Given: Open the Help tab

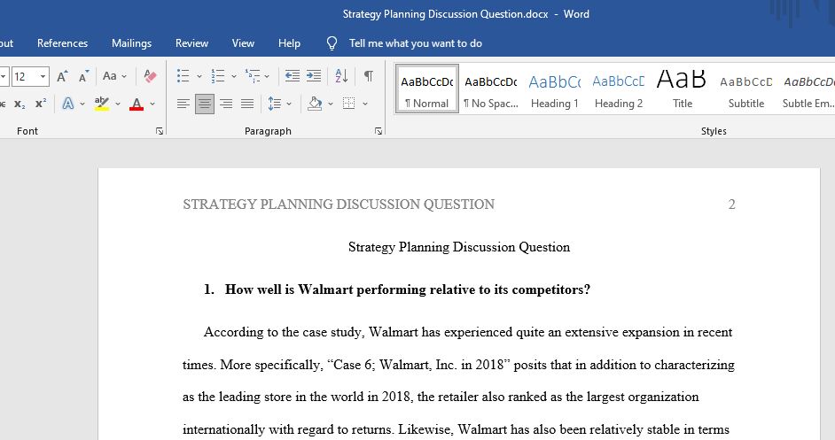Looking at the screenshot, I should 289,43.
